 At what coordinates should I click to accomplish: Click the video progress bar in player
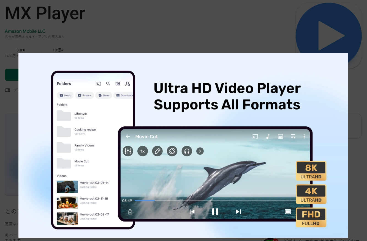(x=215, y=201)
